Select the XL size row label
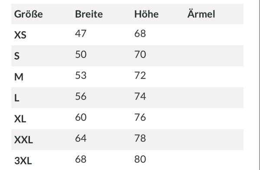The width and height of the screenshot is (260, 170). point(20,119)
